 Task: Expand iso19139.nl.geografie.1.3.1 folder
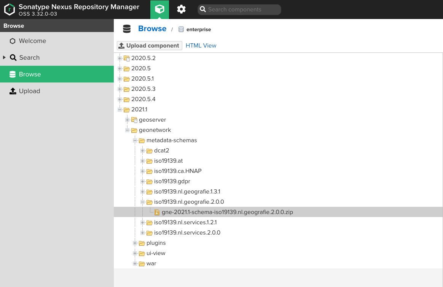tap(143, 192)
